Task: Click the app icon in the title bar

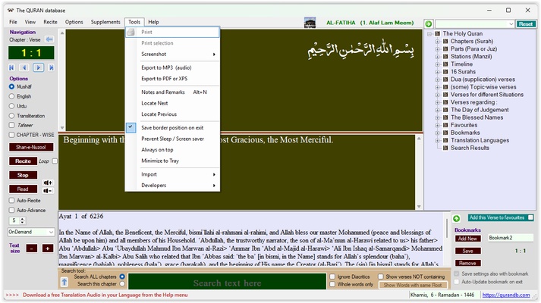Action: 11,11
